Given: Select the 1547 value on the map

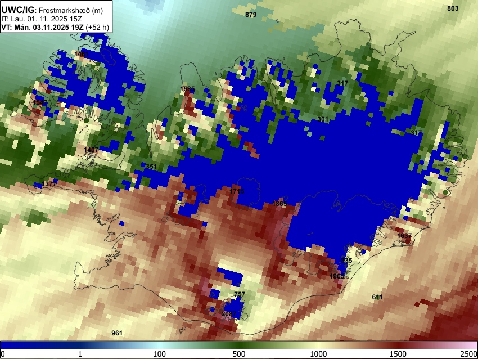Looking at the screenshot, I should click(40, 102).
